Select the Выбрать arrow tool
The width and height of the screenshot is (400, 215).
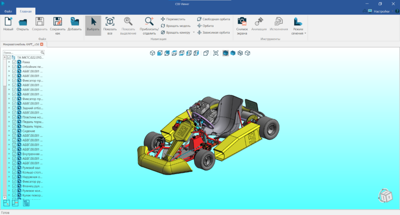point(93,22)
